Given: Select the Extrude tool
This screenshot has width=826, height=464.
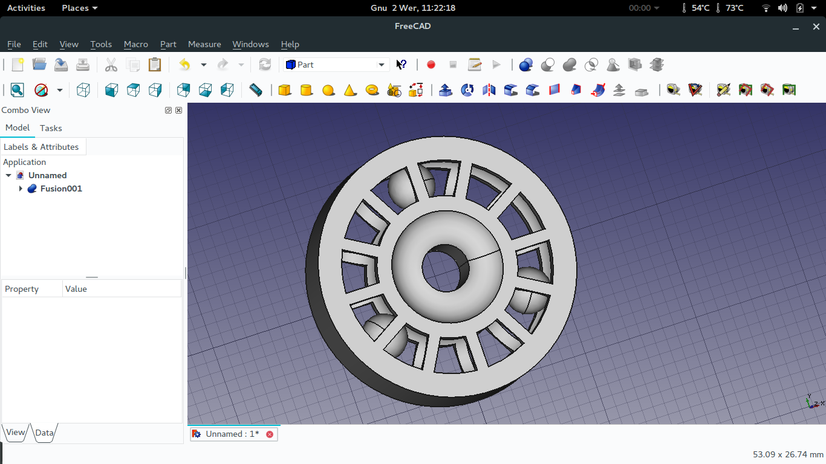Looking at the screenshot, I should click(x=446, y=89).
